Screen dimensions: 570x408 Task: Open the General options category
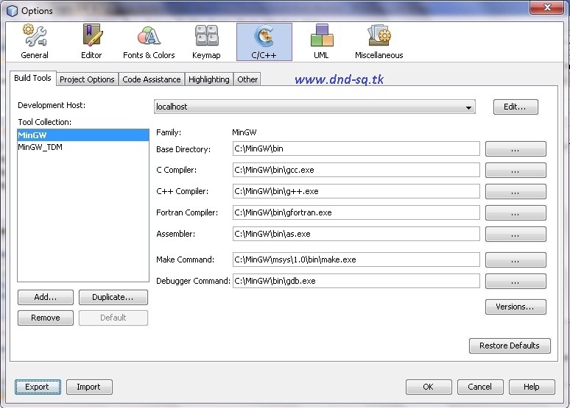[35, 42]
